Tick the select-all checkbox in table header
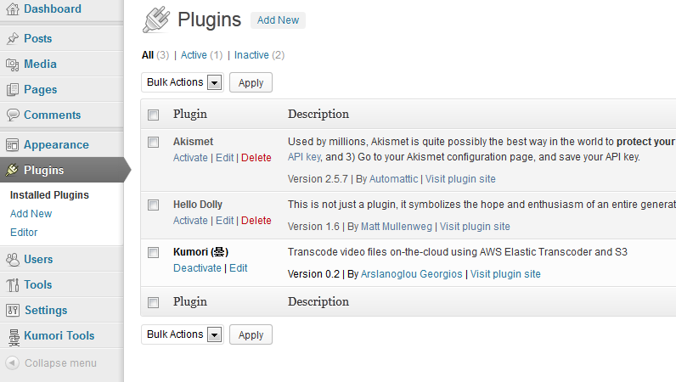Image resolution: width=676 pixels, height=382 pixels. (154, 115)
